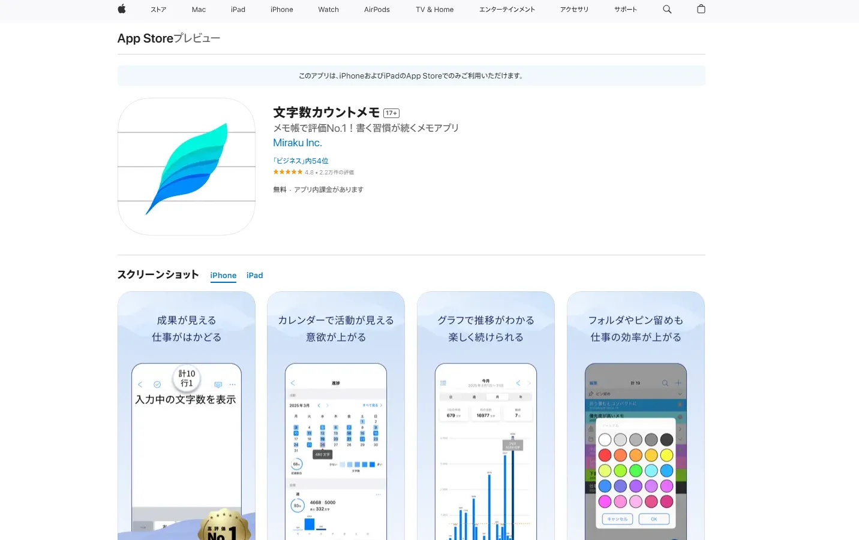
Task: Open the Watch menu item
Action: (329, 10)
